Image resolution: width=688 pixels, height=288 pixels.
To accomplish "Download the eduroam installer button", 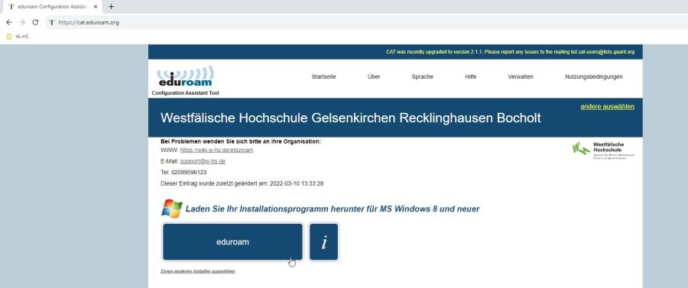I will (x=232, y=242).
